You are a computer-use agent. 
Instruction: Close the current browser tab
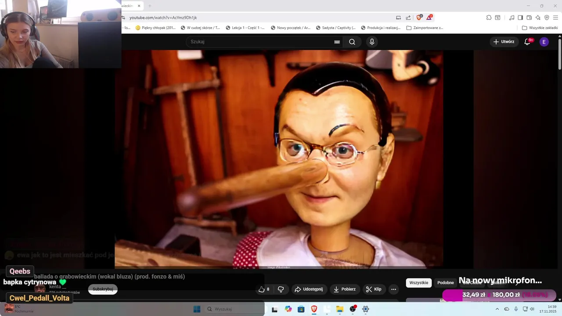[139, 6]
